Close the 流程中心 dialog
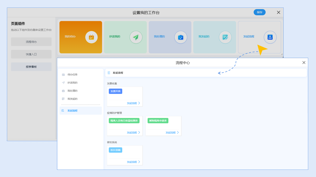The image size is (316, 177). (304, 63)
